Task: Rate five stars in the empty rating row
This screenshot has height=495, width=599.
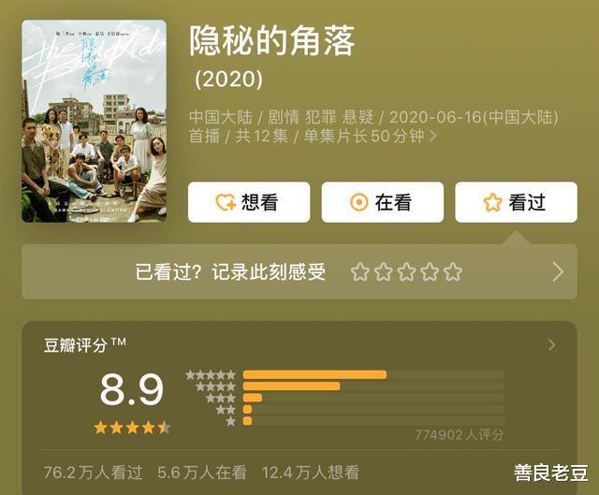Action: point(453,272)
